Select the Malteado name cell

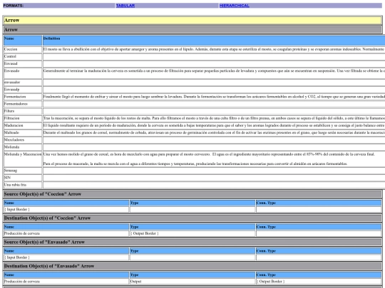(23, 133)
